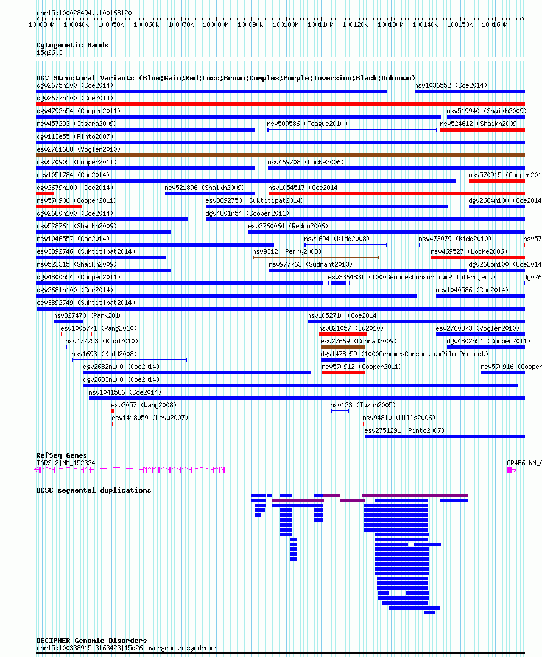Viewport: 542px width, 657px height.
Task: Select variant nsv521896 (Shaikh2009)
Action: pos(205,188)
